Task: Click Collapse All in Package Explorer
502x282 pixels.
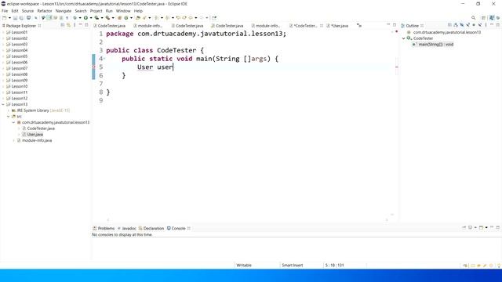Action: pyautogui.click(x=63, y=25)
